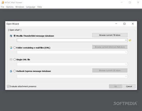Click the Outlook Express icon

click(11, 71)
